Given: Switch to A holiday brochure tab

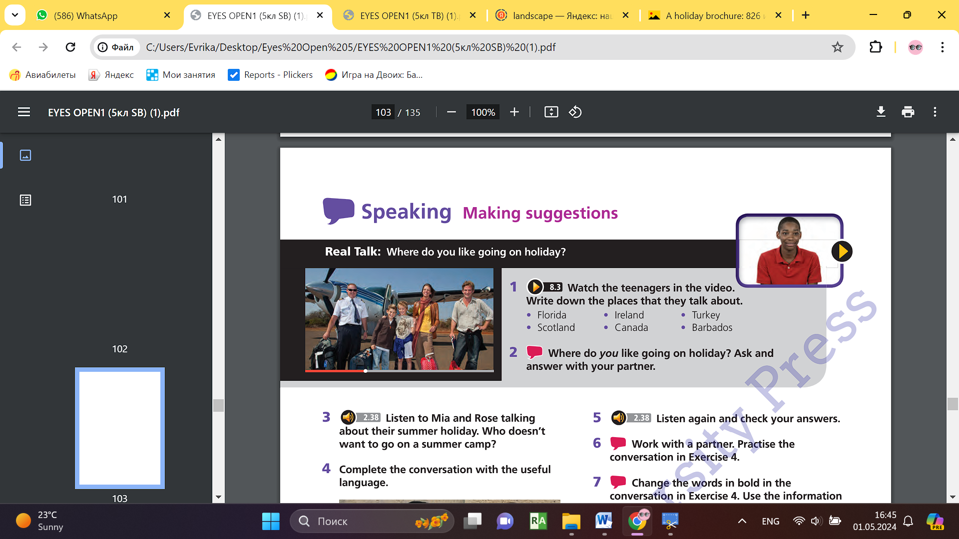Looking at the screenshot, I should 709,15.
